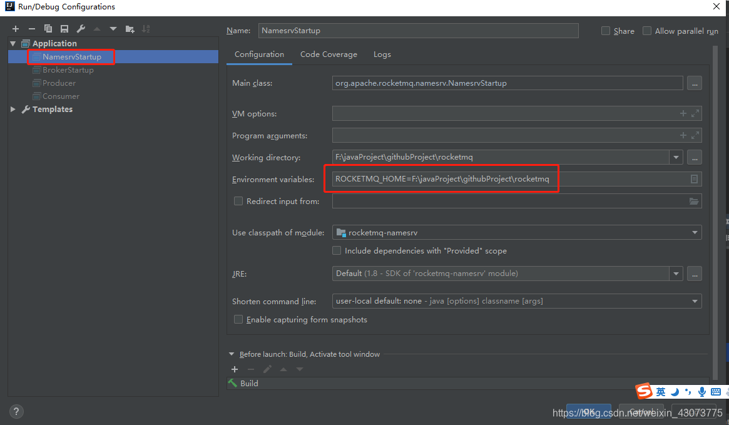Close the Run/Debug Configurations dialog
The width and height of the screenshot is (729, 425).
[x=716, y=6]
